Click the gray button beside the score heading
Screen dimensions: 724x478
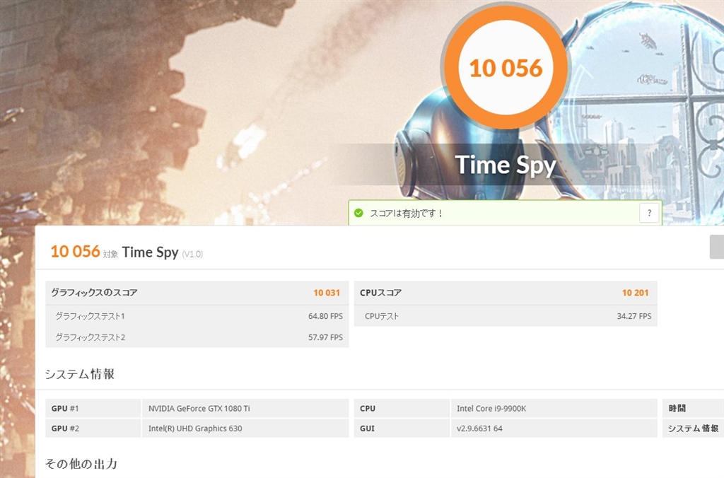tap(717, 247)
